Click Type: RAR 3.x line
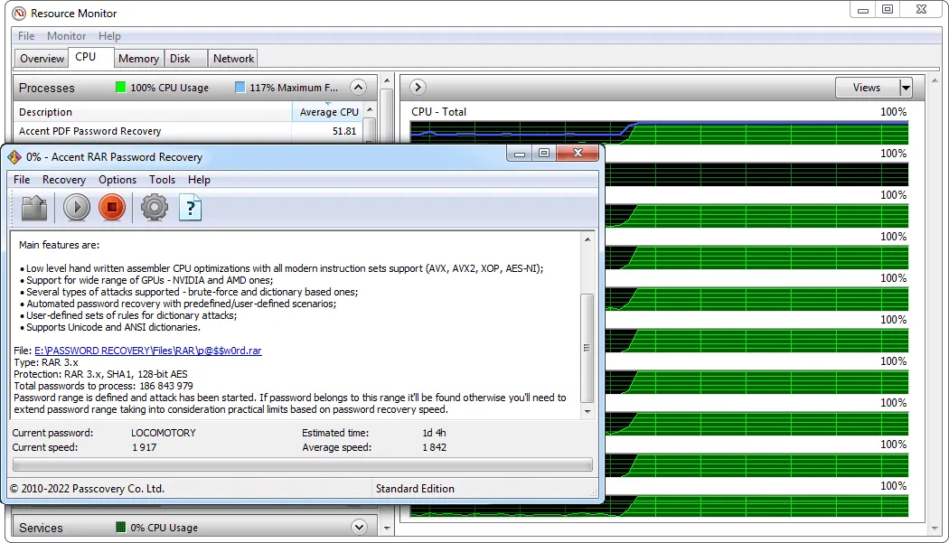 [x=46, y=362]
